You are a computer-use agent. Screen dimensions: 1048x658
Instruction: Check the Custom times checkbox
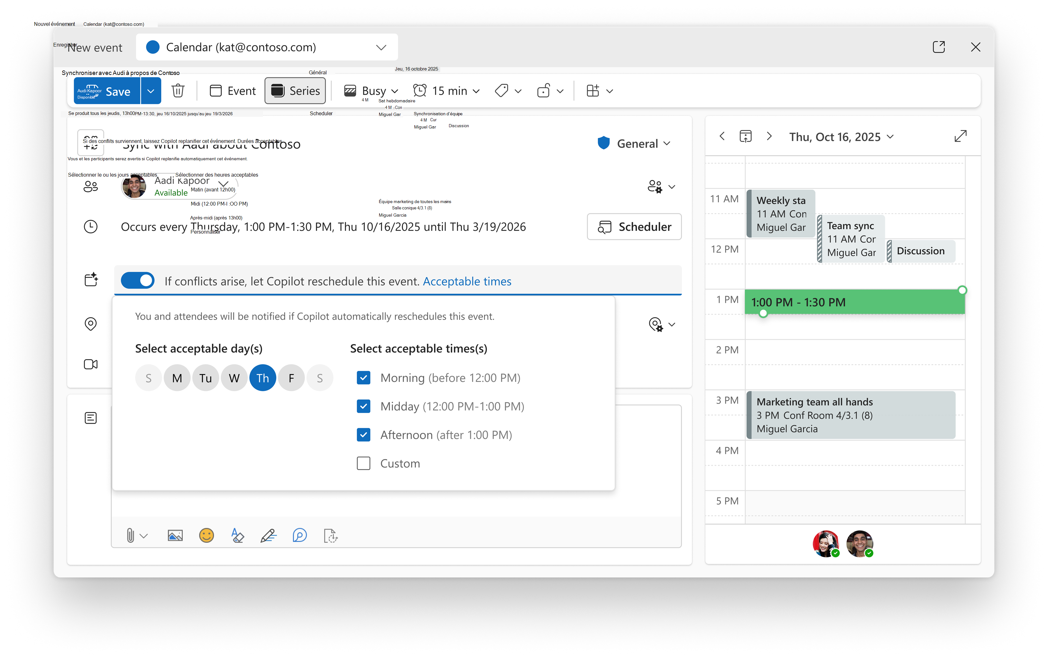click(x=363, y=463)
